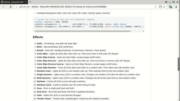Click 'uint32_t colors[]' code line
The height and width of the screenshot is (101, 180).
[x=52, y=22]
